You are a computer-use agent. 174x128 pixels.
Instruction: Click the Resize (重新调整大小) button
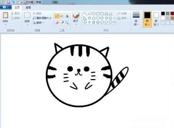click(x=42, y=18)
